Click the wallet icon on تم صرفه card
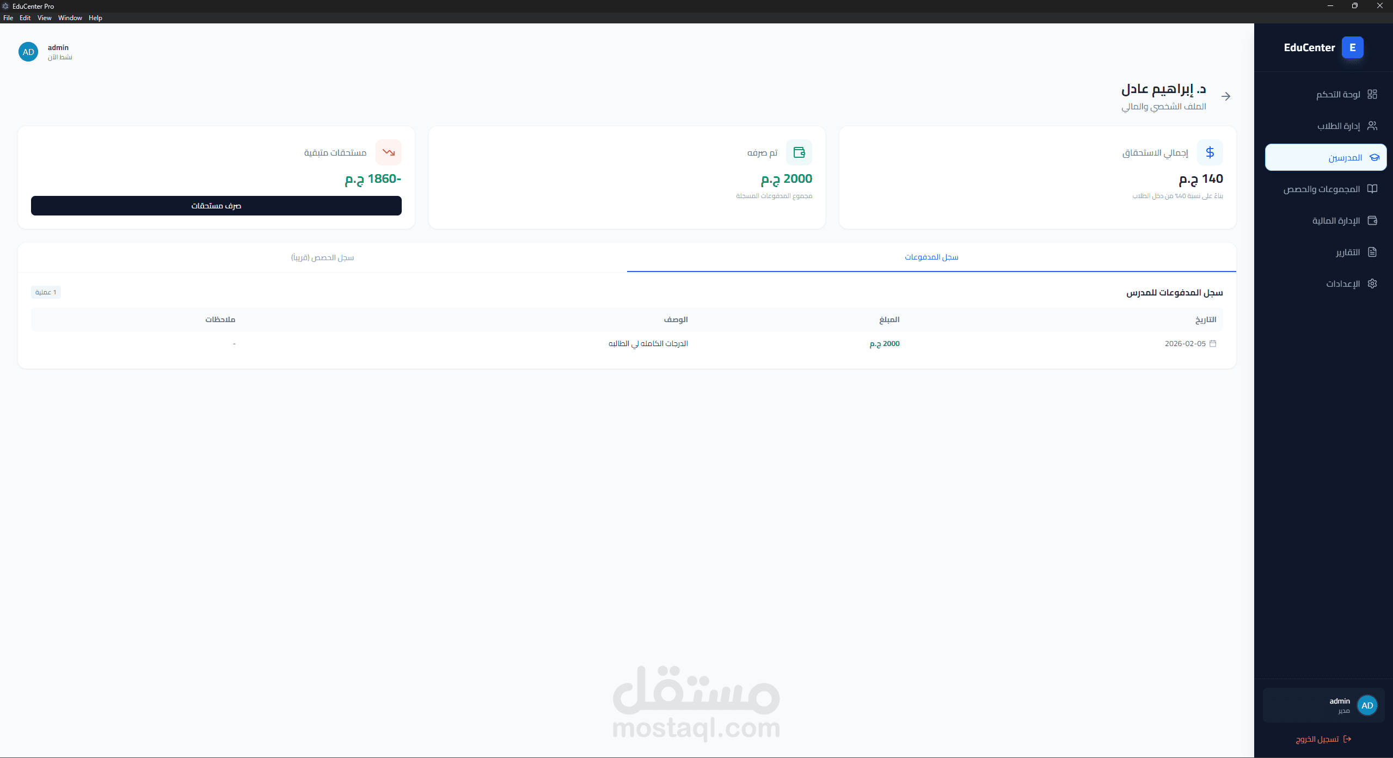The width and height of the screenshot is (1393, 758). (799, 152)
